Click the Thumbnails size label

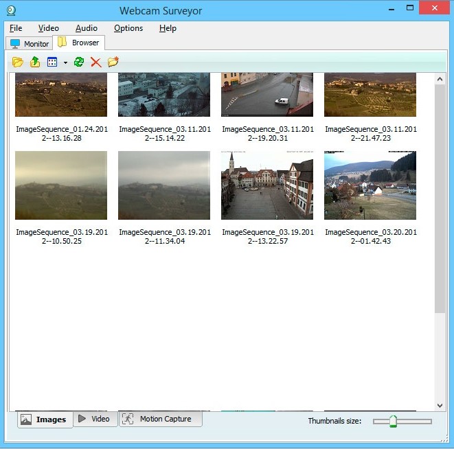tap(334, 421)
